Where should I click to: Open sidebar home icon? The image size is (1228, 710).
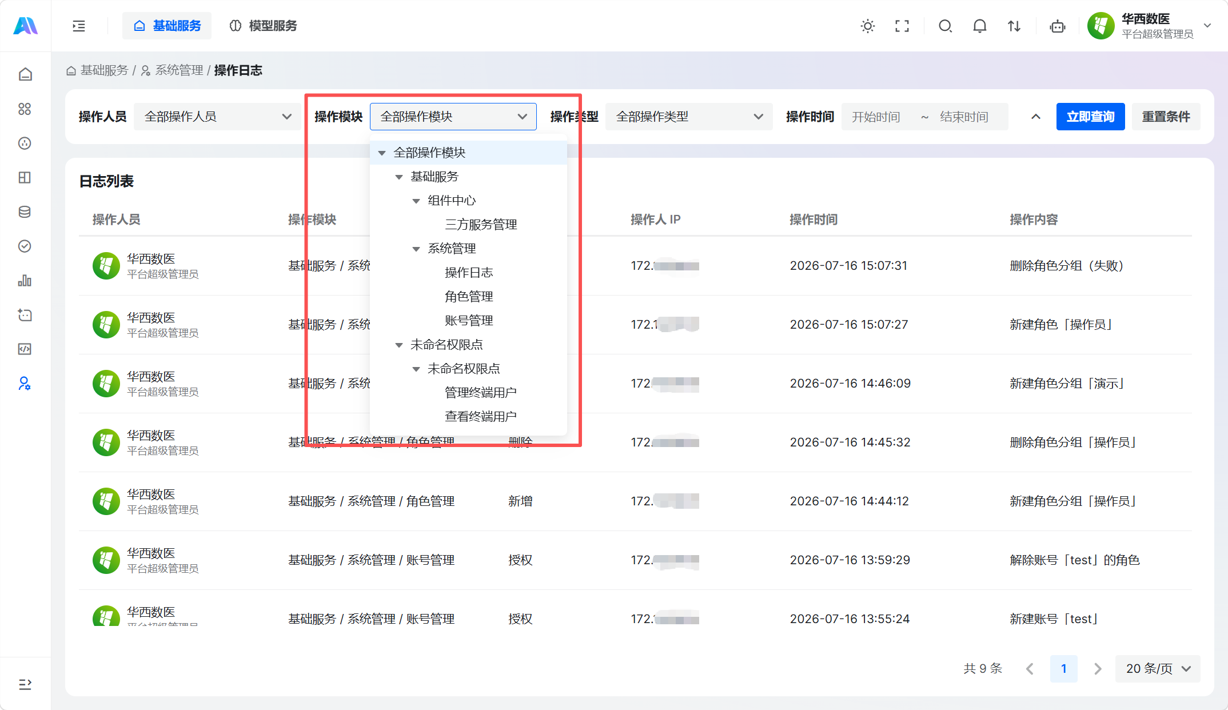click(25, 74)
